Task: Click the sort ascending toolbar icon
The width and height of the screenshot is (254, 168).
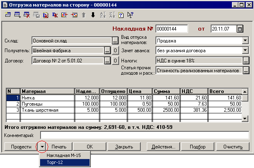Action: [x=103, y=15]
